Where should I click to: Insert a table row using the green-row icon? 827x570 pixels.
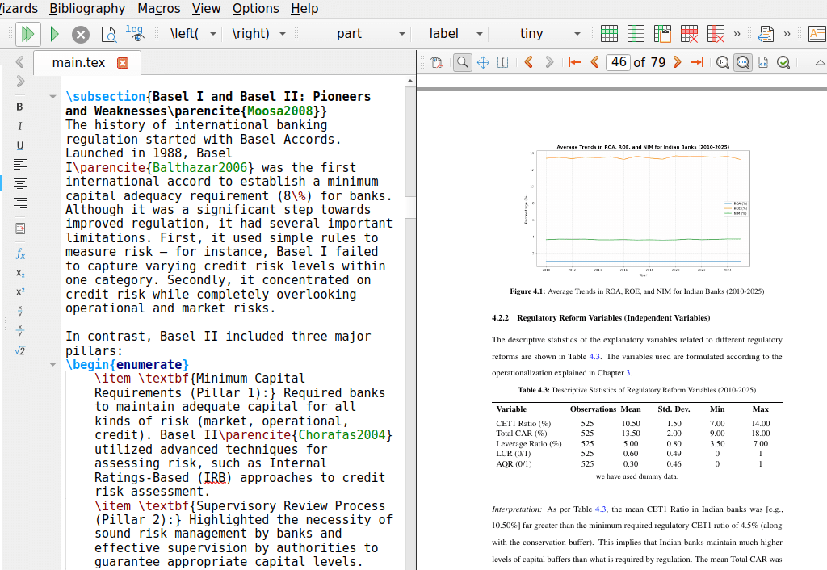(609, 34)
